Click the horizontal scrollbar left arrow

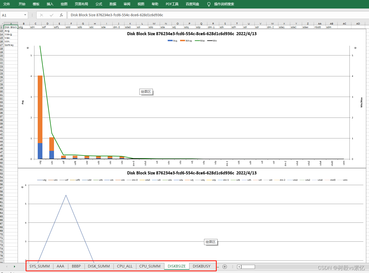239,267
